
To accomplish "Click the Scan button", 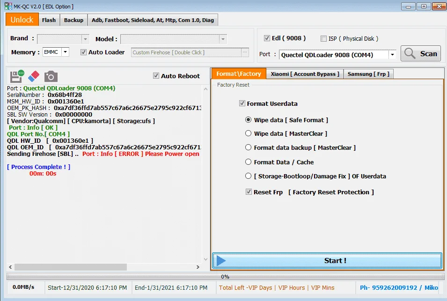I will coord(421,53).
